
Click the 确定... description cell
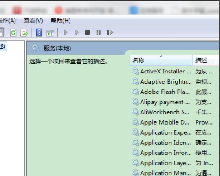click(203, 143)
